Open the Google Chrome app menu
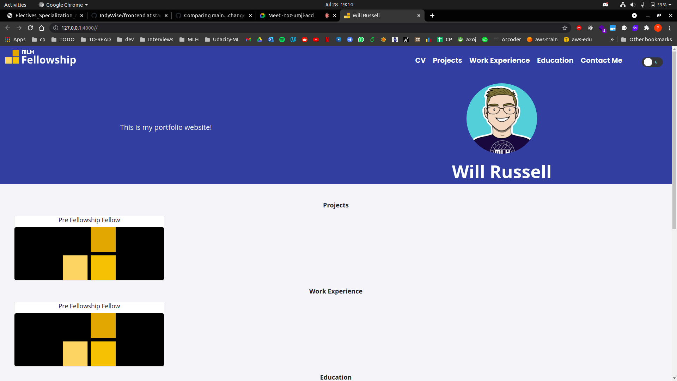The width and height of the screenshot is (677, 381). click(x=63, y=5)
